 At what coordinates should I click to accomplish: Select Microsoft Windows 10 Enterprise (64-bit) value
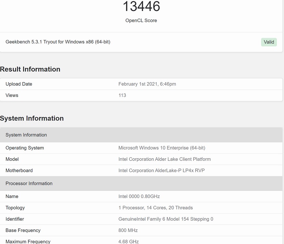(x=162, y=148)
